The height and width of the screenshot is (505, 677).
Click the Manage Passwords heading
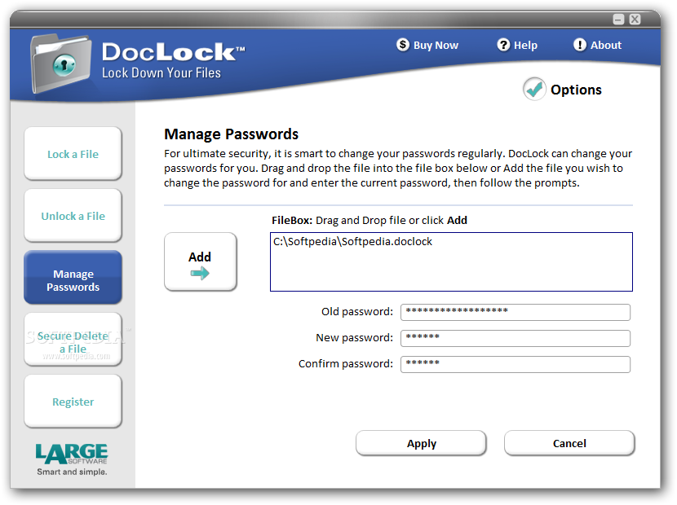pyautogui.click(x=231, y=134)
